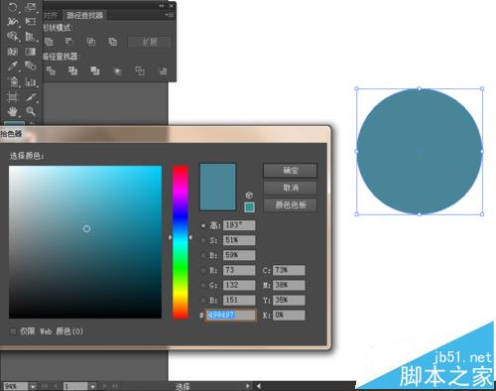Open the status bar popup arrow after 选择

247,386
